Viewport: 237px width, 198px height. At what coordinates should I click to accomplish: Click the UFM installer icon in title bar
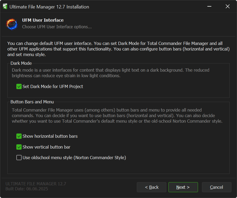tap(5, 7)
